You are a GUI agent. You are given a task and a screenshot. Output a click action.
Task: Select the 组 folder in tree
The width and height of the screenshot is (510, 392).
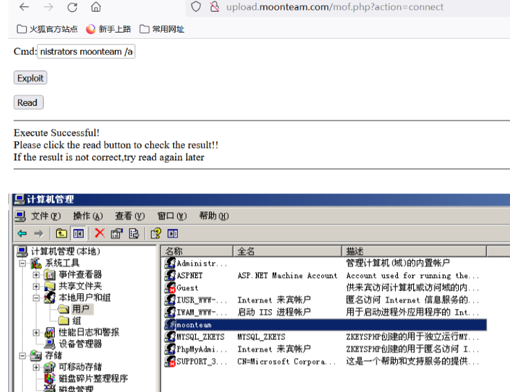click(x=76, y=321)
